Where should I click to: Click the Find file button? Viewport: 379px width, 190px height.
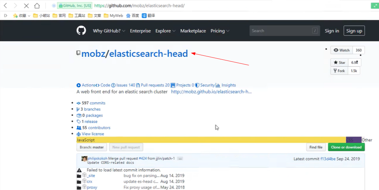click(x=316, y=147)
